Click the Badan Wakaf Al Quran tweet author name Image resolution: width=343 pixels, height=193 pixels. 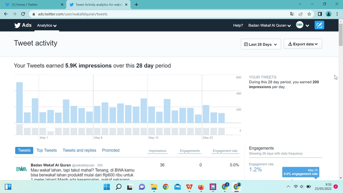51,165
